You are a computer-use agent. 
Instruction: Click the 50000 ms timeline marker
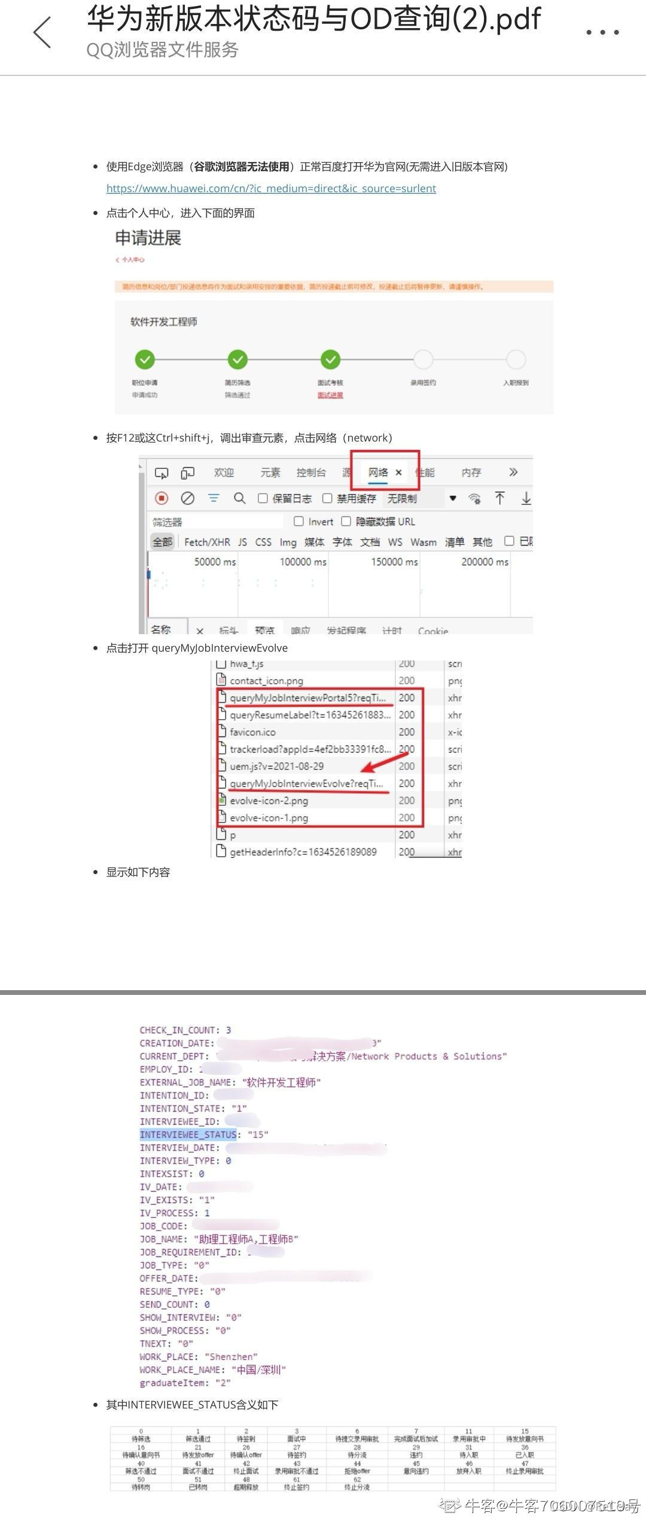215,562
